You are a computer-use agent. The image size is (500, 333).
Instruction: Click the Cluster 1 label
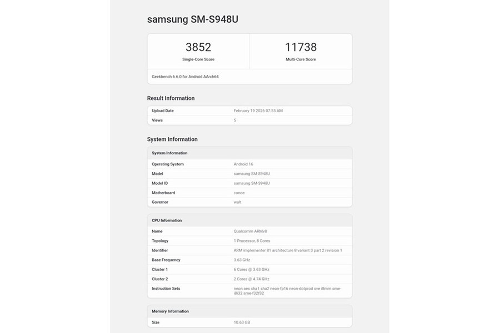(x=160, y=270)
